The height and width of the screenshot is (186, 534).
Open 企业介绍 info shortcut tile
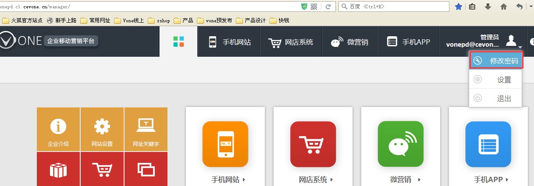point(58,129)
